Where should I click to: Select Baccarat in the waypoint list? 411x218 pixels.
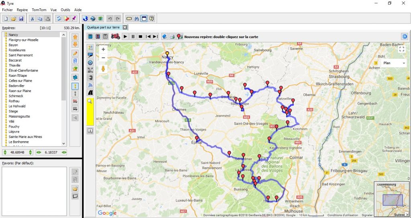(x=15, y=60)
